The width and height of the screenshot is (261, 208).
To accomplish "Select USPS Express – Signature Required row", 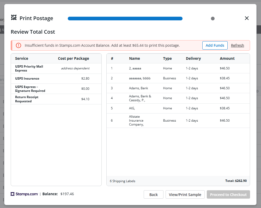I will point(56,89).
